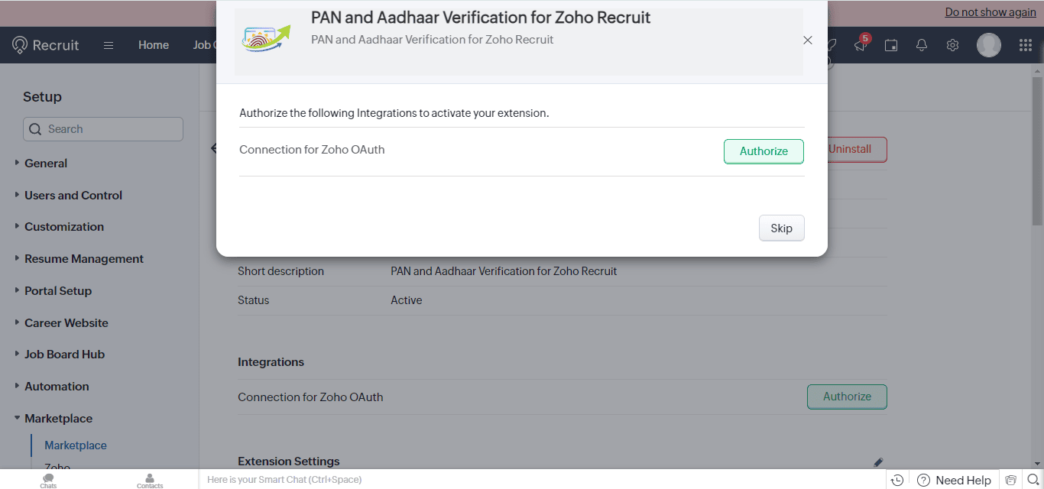Open the apps grid launcher

[x=1026, y=45]
